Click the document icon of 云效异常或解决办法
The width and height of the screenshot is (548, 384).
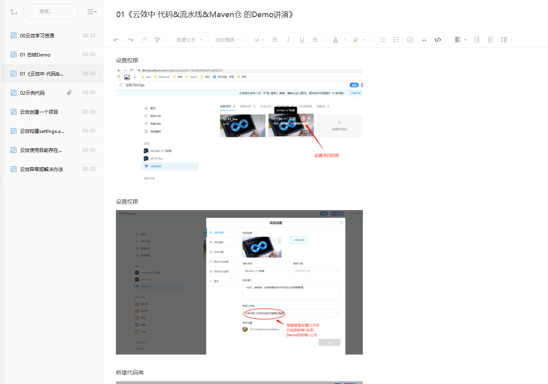pos(14,169)
